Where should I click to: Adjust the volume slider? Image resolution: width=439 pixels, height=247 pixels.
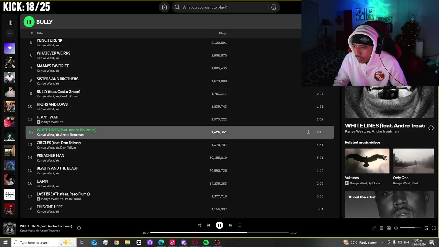[x=410, y=228]
